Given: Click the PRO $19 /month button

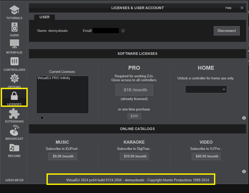Looking at the screenshot, I should pos(134,90).
